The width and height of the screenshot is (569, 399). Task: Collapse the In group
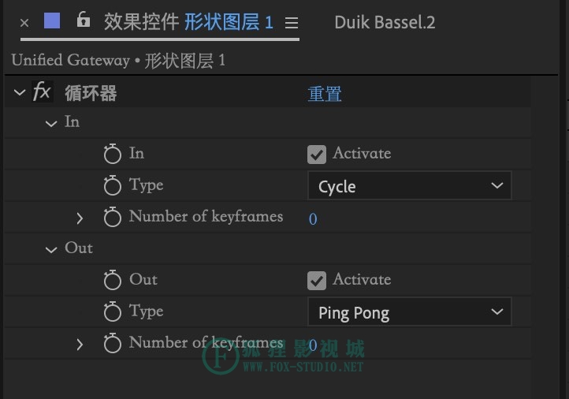point(51,124)
